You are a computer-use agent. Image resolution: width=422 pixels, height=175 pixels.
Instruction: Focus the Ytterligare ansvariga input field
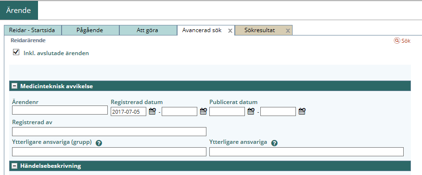307,152
